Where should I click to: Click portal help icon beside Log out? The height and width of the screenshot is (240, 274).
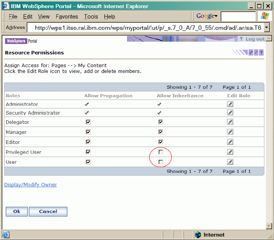241,39
